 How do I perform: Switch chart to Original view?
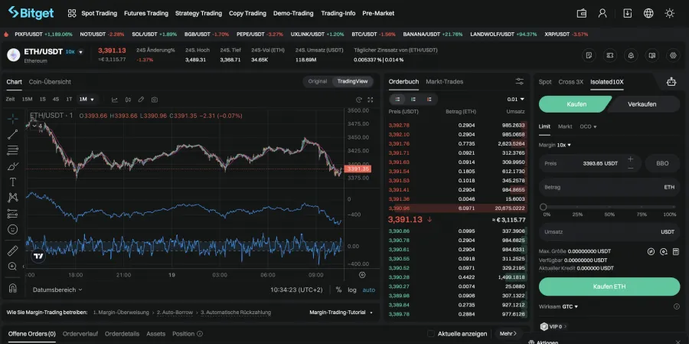tap(317, 81)
